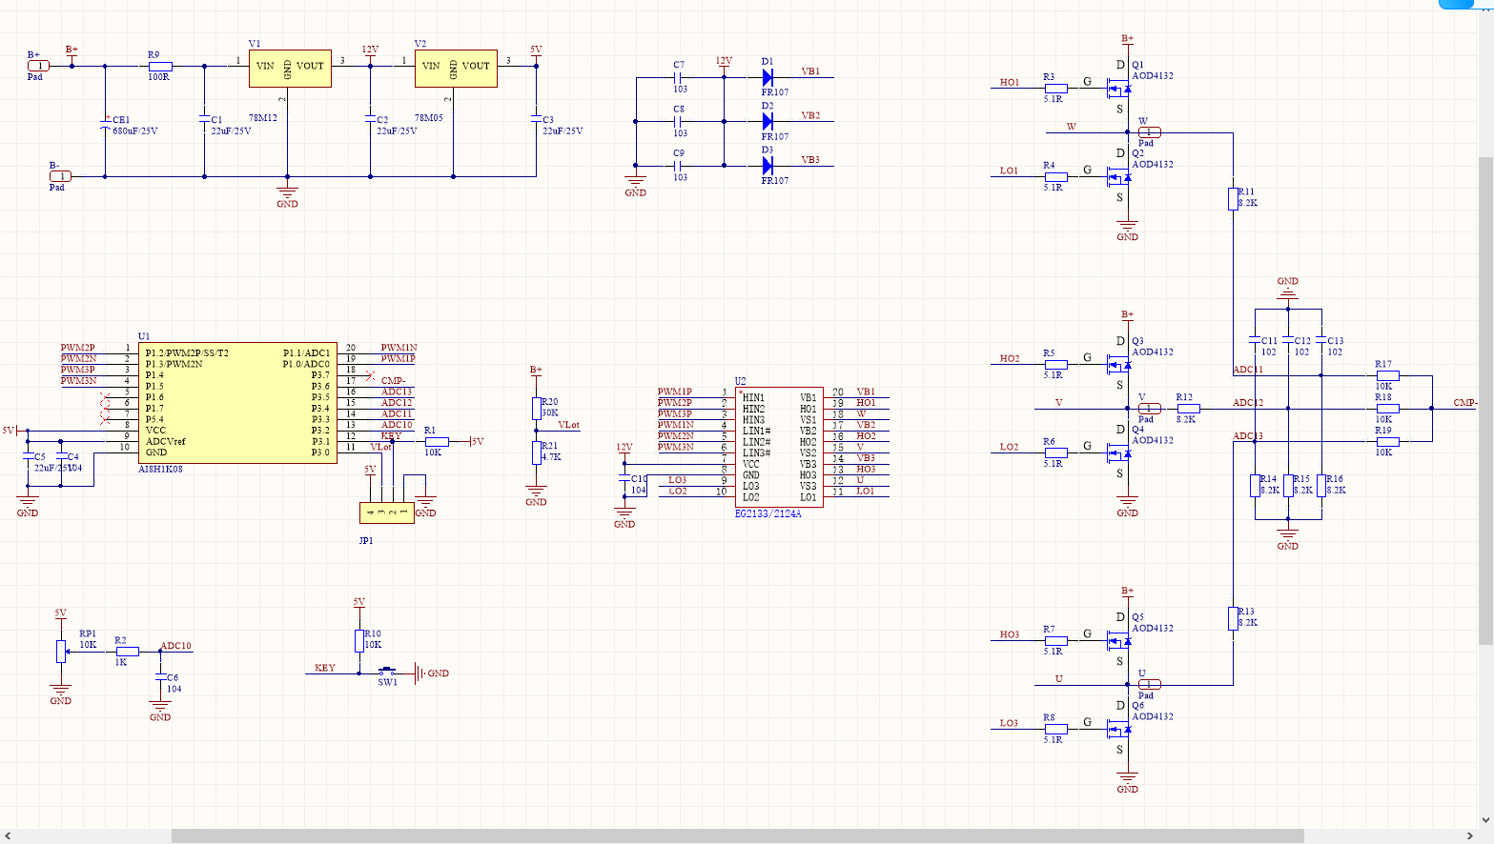Click the CMP- net label at right edge
Image resolution: width=1494 pixels, height=844 pixels.
pyautogui.click(x=1464, y=403)
